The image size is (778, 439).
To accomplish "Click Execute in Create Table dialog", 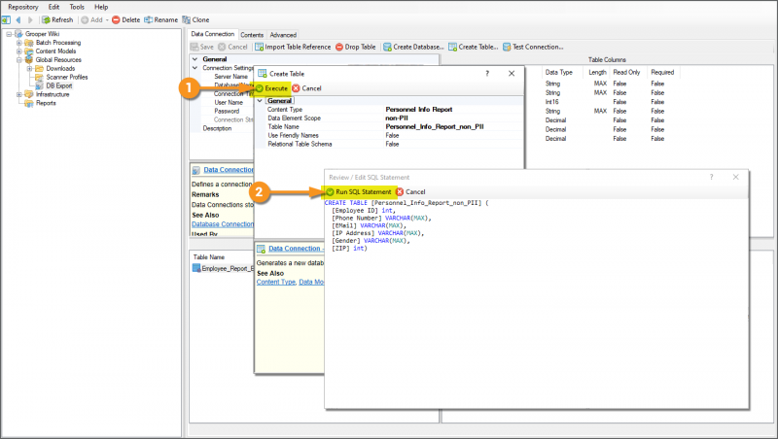I will 271,88.
